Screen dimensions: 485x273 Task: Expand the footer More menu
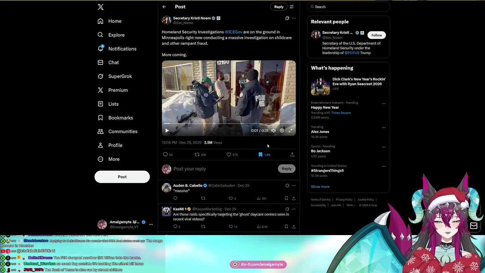click(x=351, y=206)
